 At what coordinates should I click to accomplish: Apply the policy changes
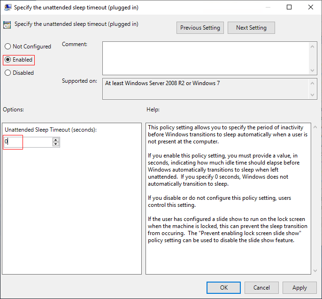pos(299,288)
